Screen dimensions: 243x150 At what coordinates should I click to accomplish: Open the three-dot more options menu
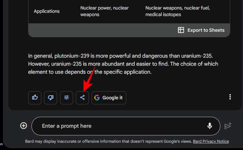tap(230, 97)
